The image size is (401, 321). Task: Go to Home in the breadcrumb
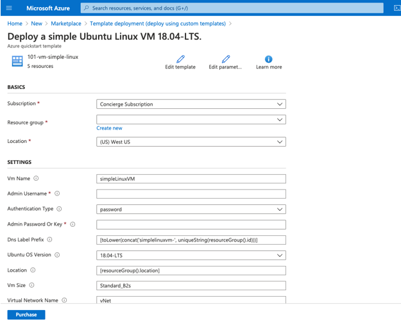tap(15, 24)
